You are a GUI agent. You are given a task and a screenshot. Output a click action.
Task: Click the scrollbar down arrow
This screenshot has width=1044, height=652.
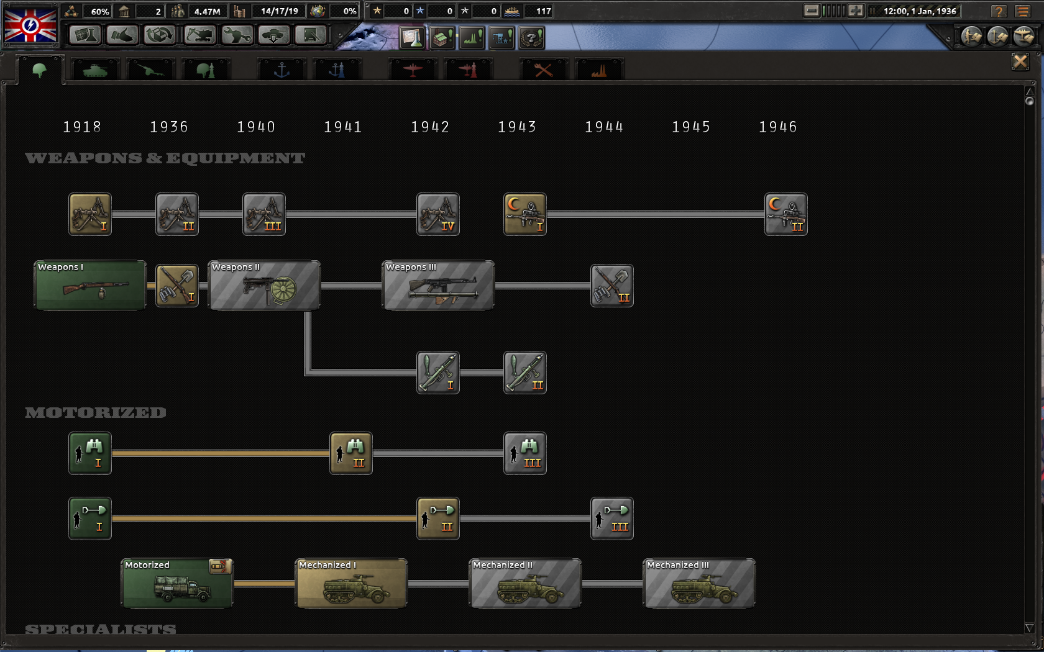1030,628
